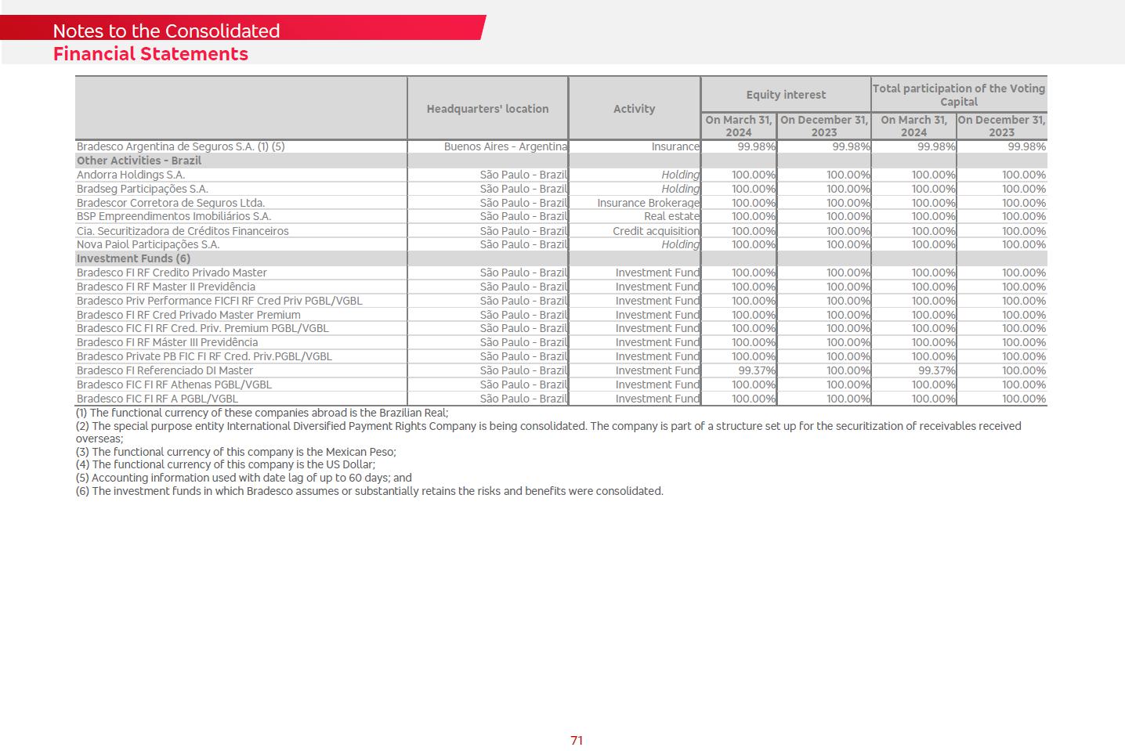1125x751 pixels.
Task: Click the red "Financial Statements" heading
Action: pyautogui.click(x=150, y=54)
